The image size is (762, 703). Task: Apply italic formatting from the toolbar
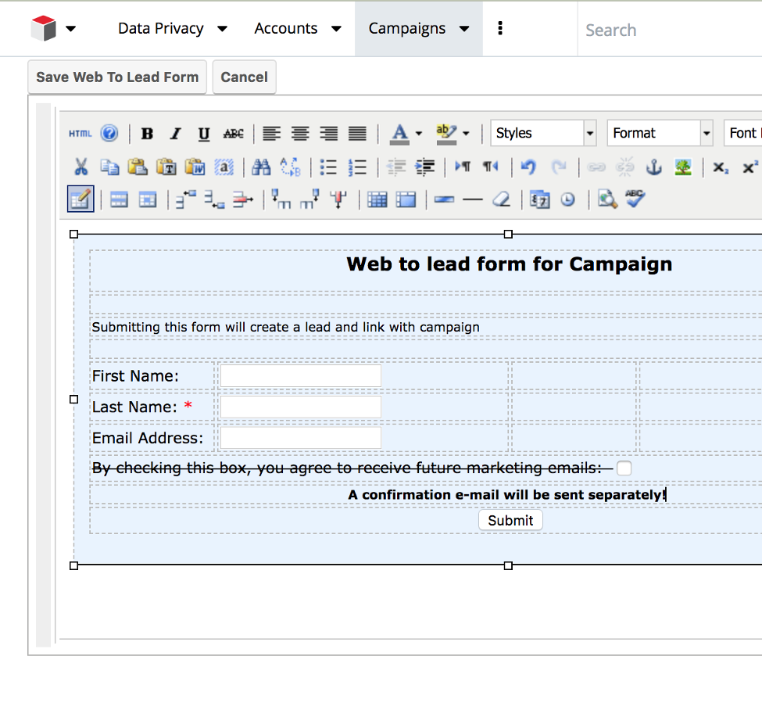[175, 134]
